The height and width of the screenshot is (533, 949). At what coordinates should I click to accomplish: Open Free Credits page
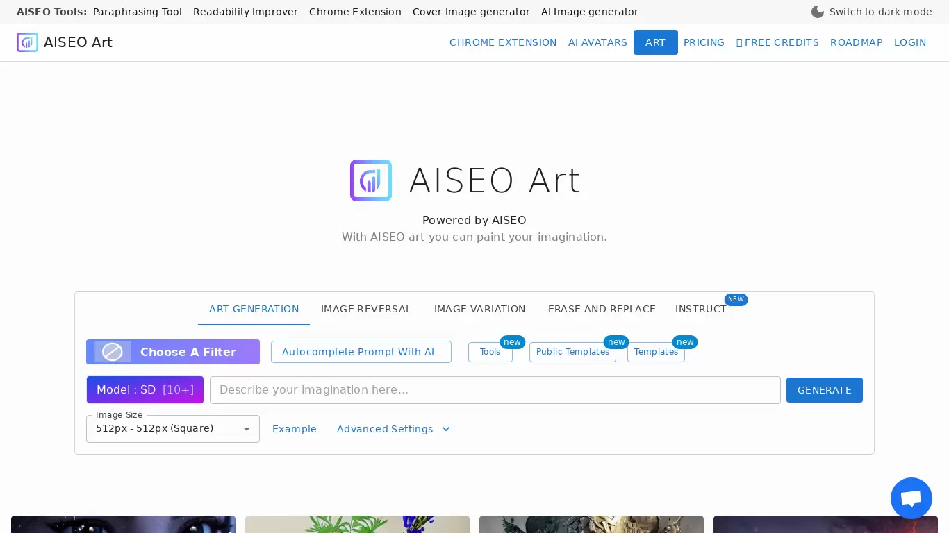point(777,42)
